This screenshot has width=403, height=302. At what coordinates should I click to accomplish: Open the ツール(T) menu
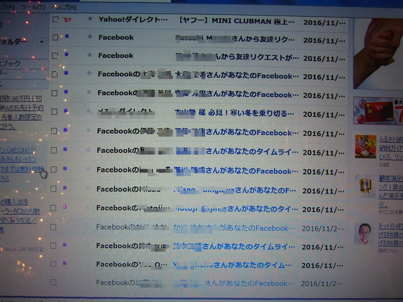click(x=33, y=7)
